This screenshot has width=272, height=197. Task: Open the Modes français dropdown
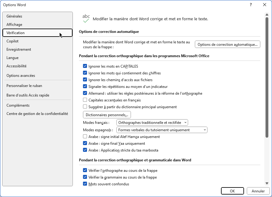152,122
